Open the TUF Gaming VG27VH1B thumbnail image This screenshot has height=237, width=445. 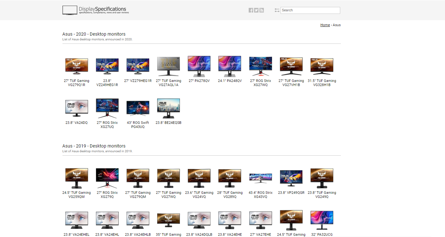click(x=291, y=66)
